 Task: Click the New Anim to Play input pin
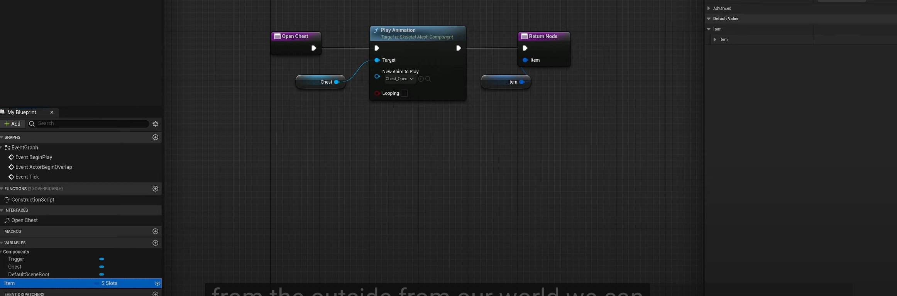point(377,76)
